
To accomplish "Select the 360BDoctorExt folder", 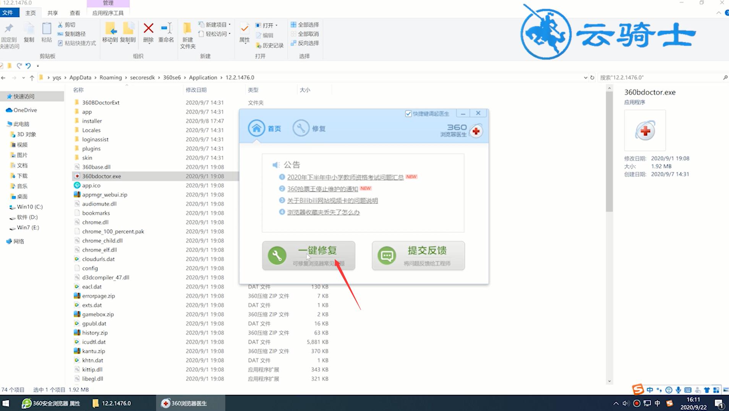I will click(101, 103).
